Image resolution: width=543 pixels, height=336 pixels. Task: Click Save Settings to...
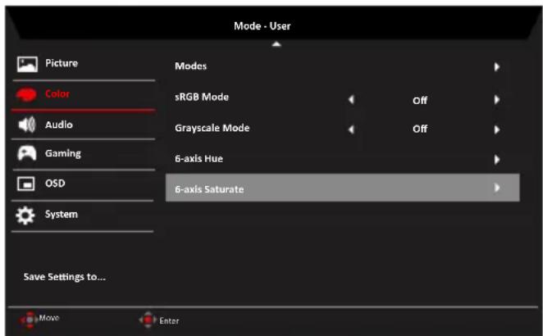(65, 277)
